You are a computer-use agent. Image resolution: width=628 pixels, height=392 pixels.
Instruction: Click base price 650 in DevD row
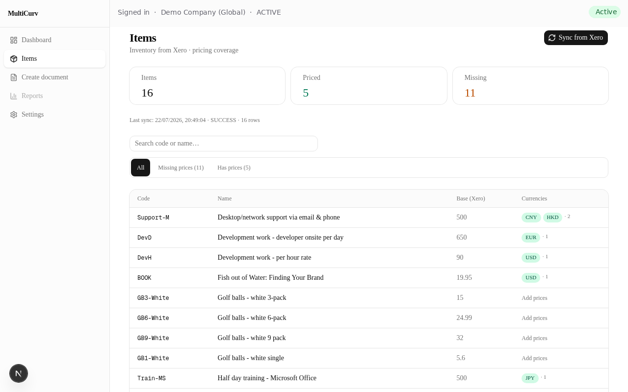(x=462, y=237)
